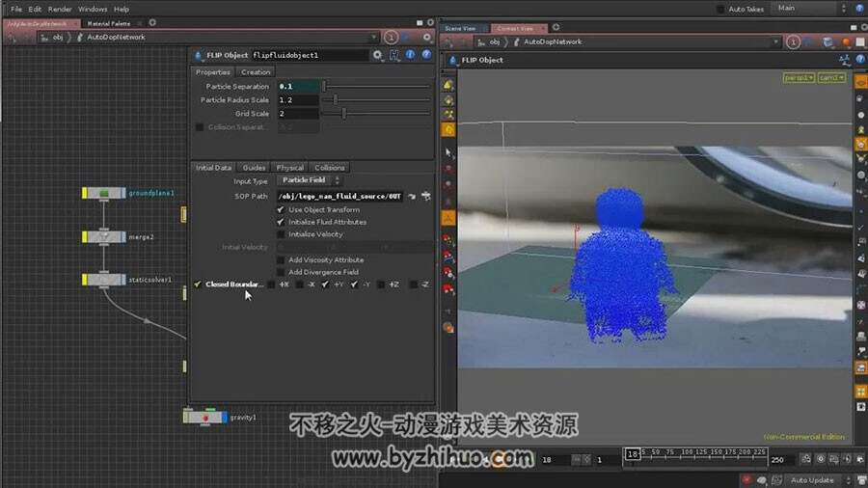Click the end frame field 250
This screenshot has width=868, height=488.
[783, 459]
